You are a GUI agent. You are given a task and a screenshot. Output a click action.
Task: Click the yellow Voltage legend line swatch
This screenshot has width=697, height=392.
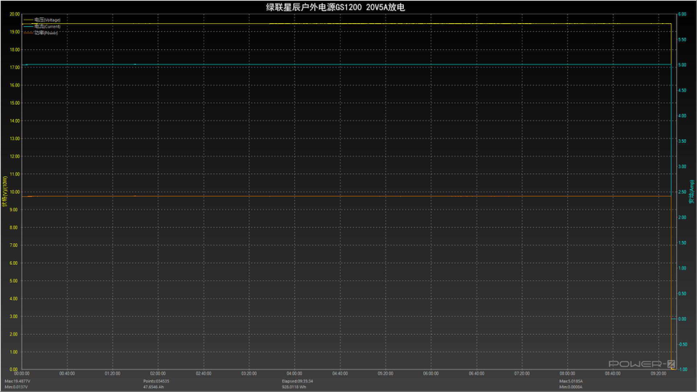28,20
